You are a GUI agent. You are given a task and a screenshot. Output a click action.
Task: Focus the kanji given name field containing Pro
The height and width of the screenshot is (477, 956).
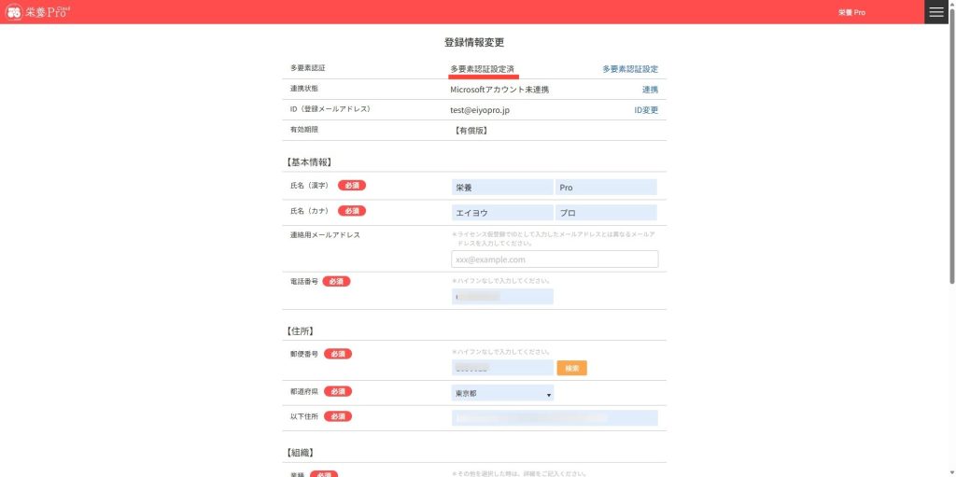(606, 188)
